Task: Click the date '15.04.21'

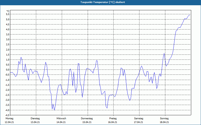Action: coord(87,122)
